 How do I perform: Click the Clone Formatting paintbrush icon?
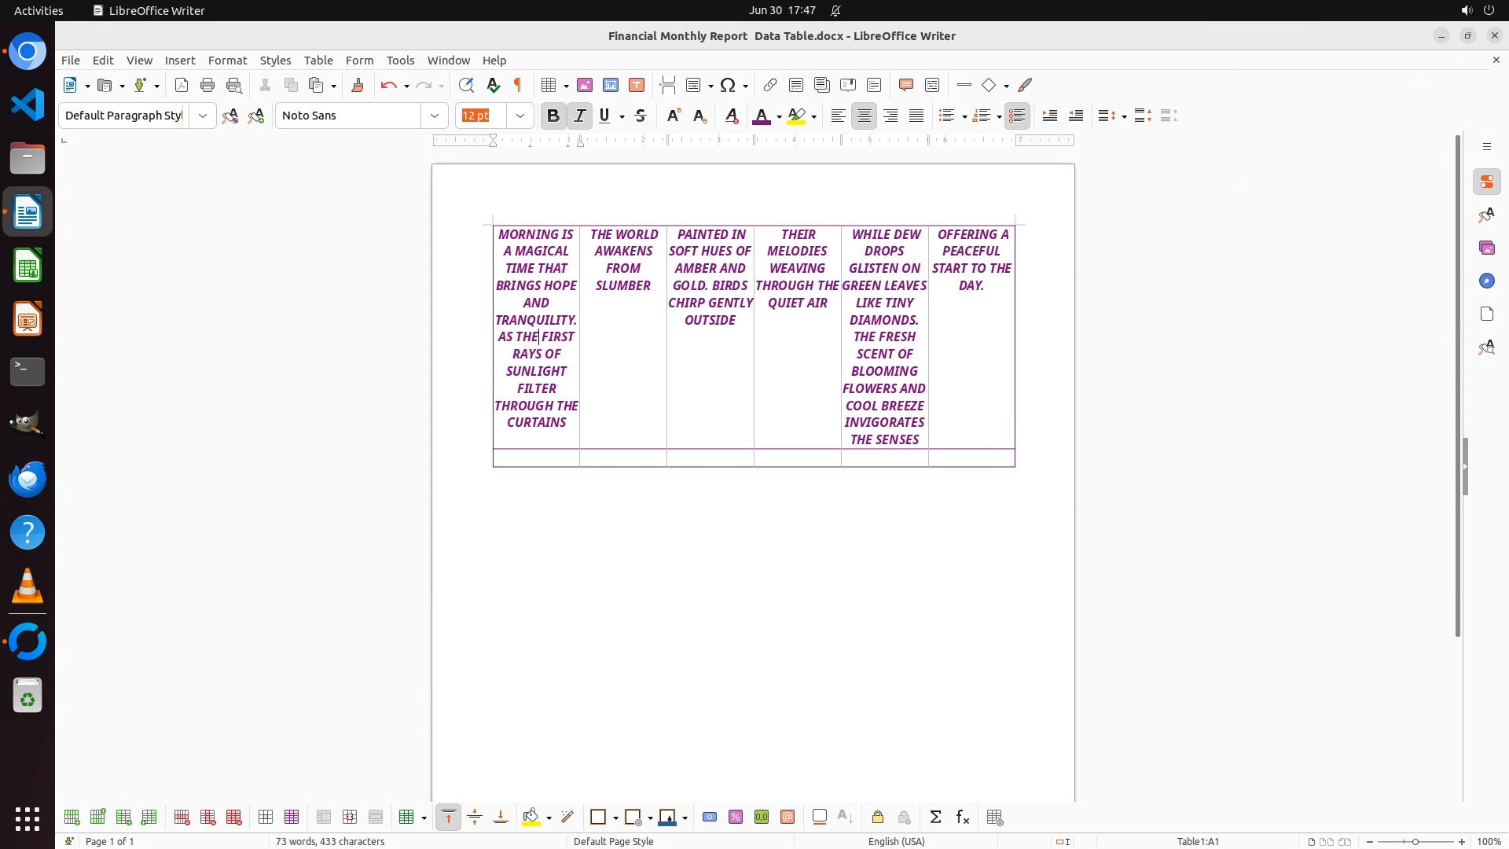click(x=358, y=85)
